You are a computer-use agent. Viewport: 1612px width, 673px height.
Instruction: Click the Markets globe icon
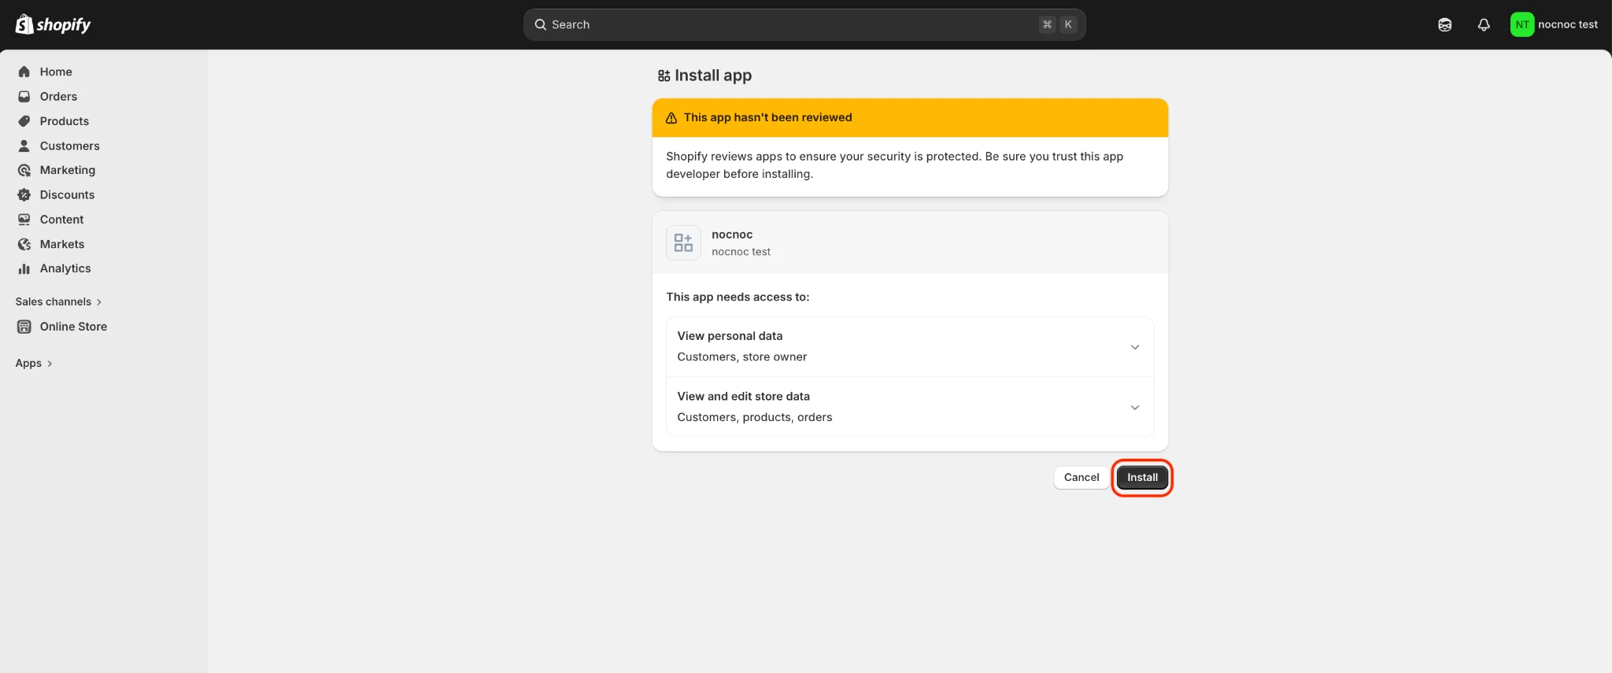pos(24,244)
